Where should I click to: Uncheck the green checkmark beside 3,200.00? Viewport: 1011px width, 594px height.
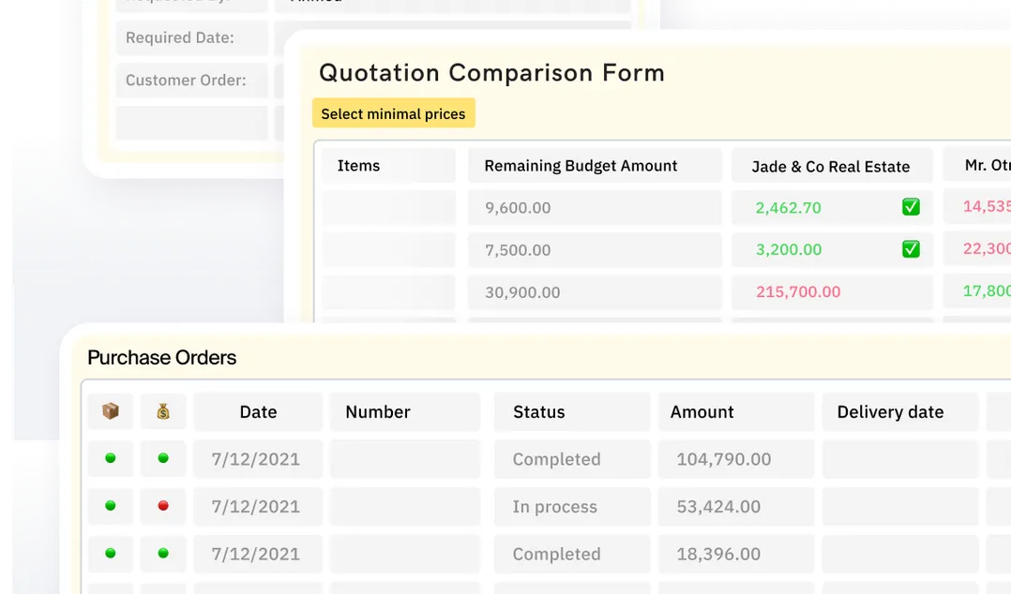coord(911,249)
